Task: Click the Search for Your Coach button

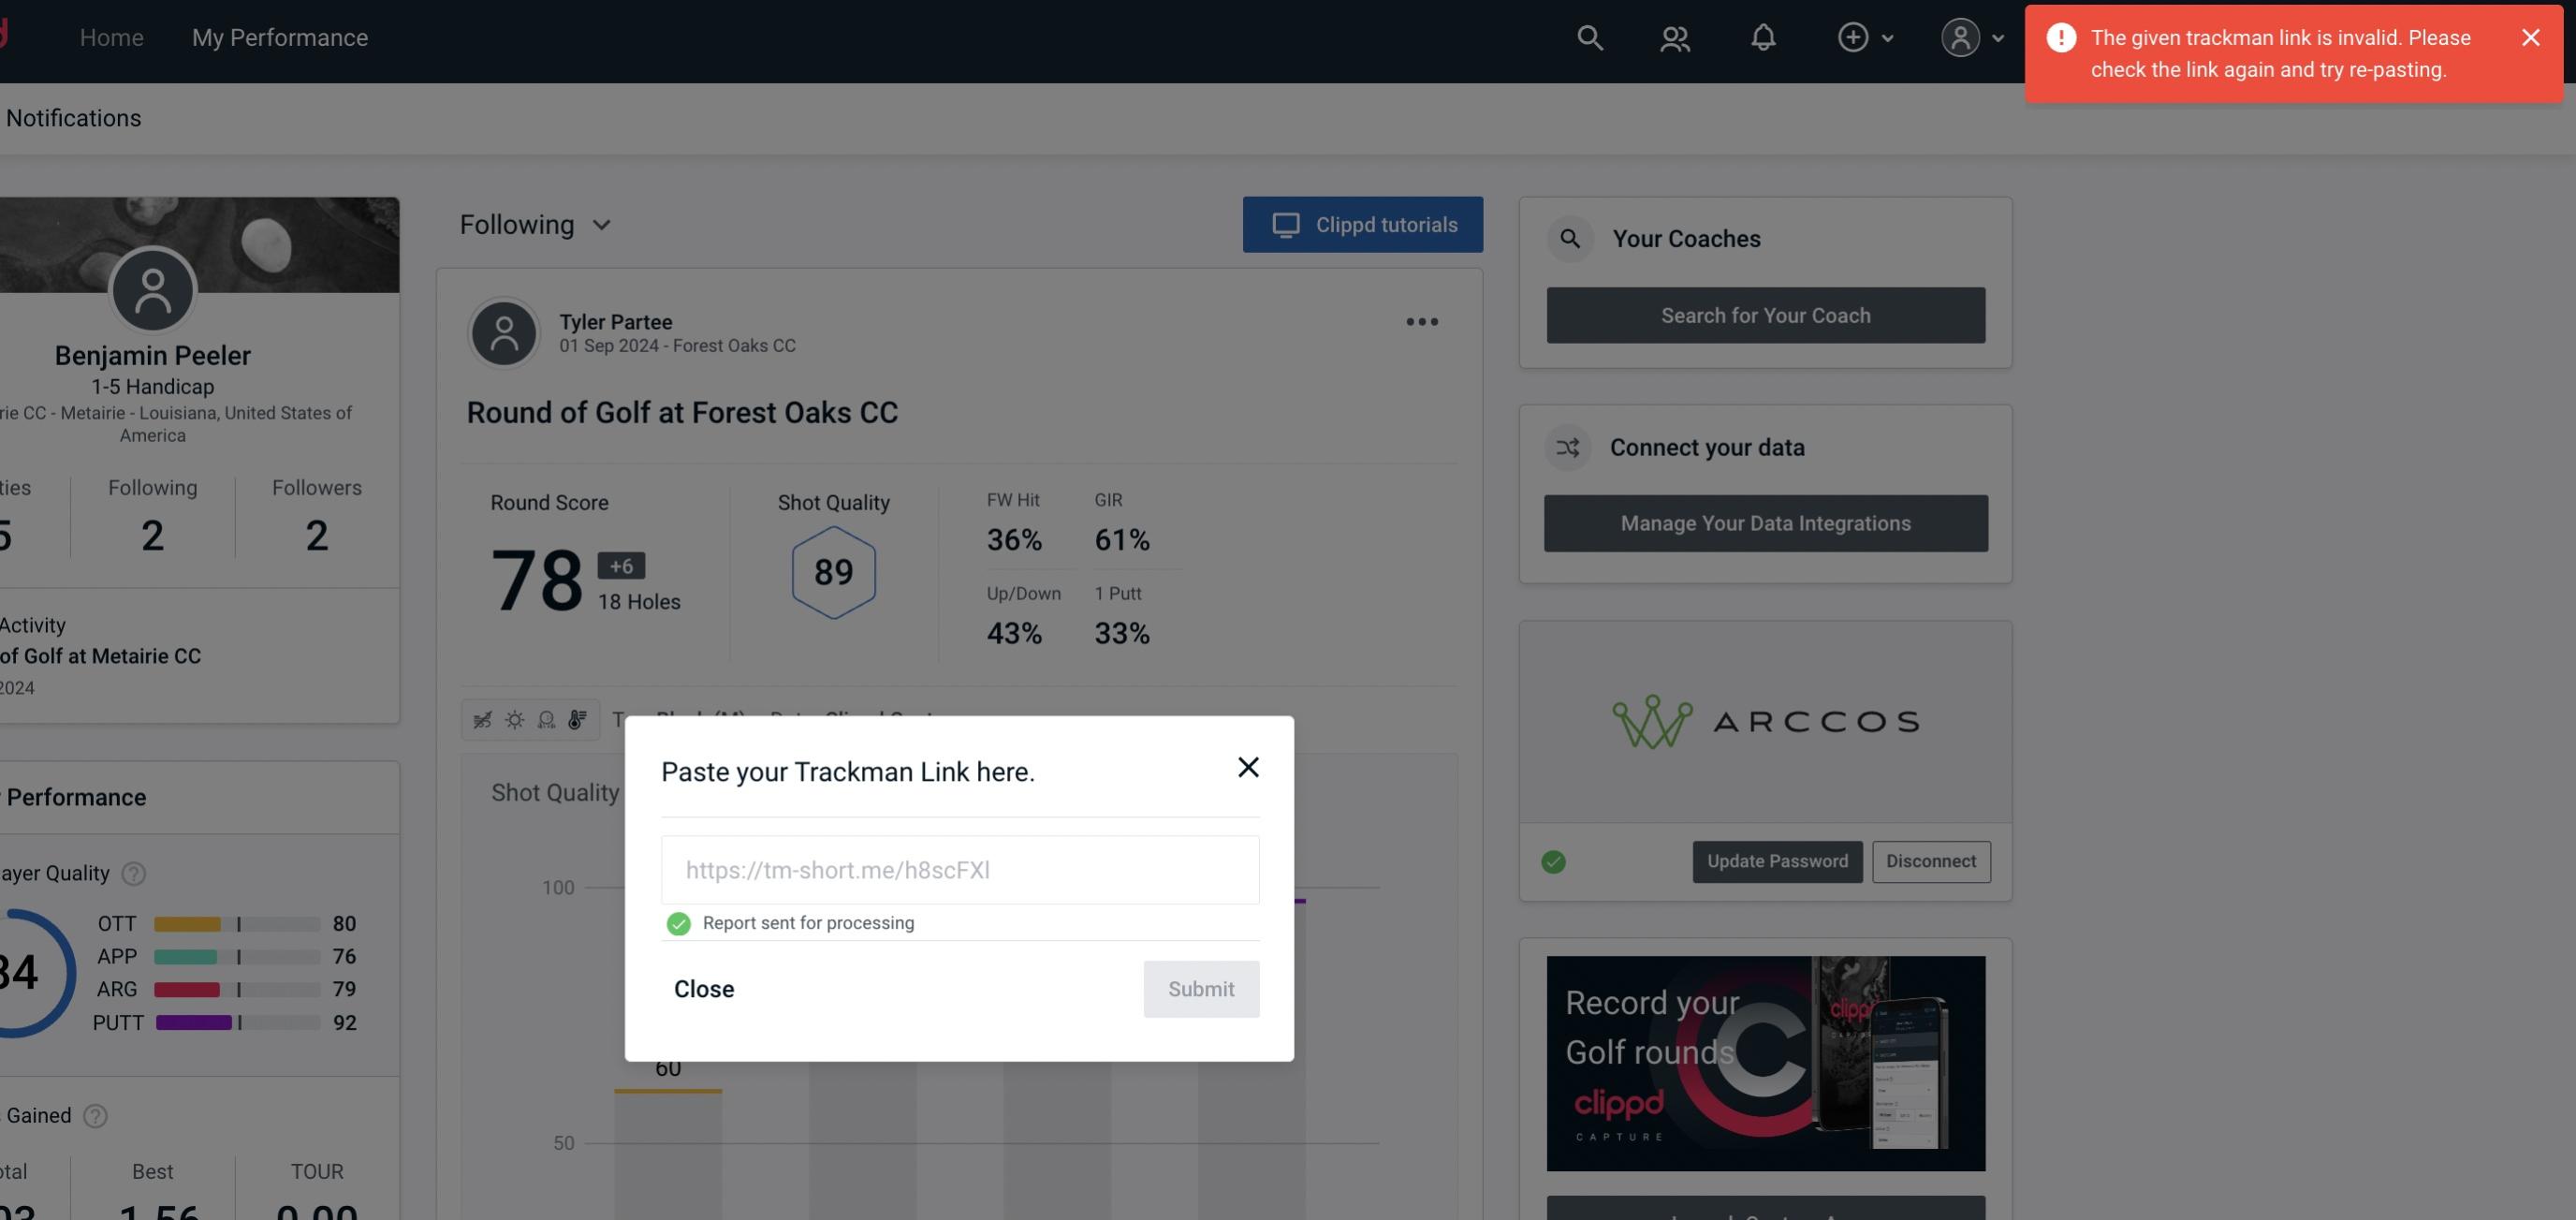Action: pos(1766,314)
